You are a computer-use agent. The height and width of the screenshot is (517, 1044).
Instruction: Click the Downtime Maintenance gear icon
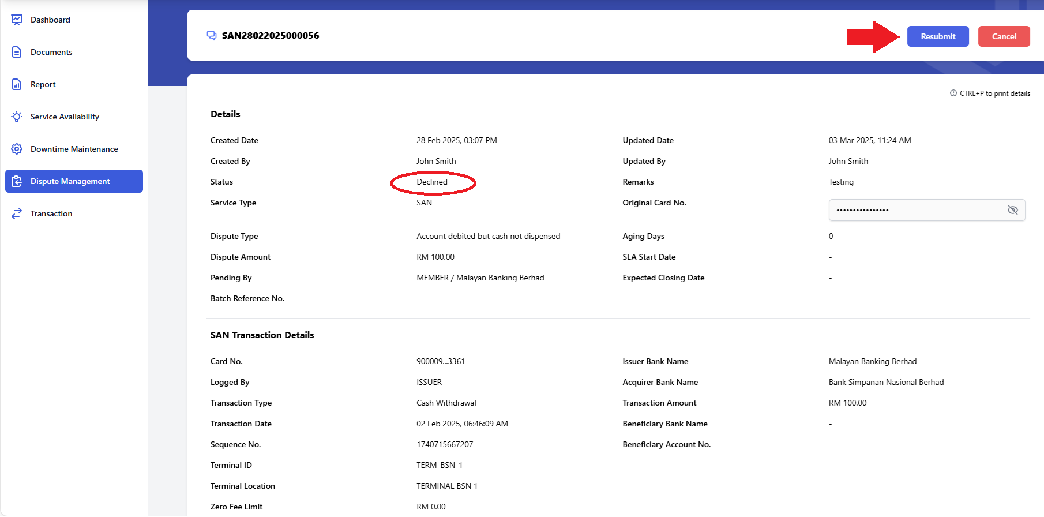point(17,149)
